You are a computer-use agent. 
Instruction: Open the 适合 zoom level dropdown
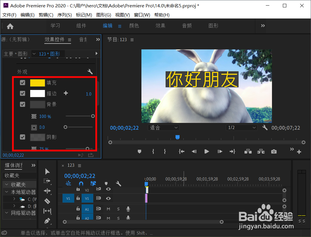(x=163, y=128)
